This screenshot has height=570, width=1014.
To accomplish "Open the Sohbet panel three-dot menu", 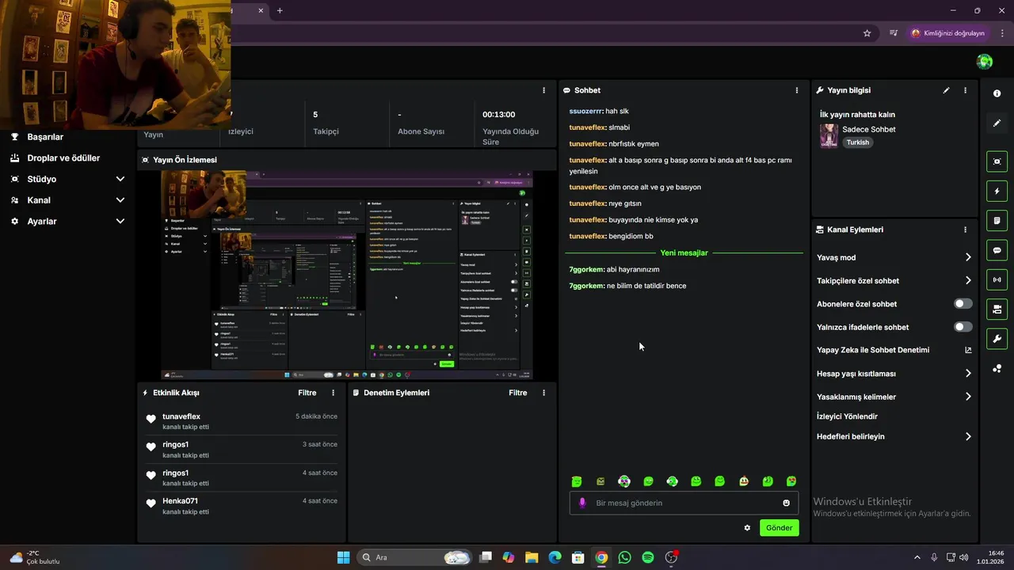I will pyautogui.click(x=797, y=90).
